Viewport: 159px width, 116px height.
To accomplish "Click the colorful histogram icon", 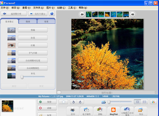I will (x=153, y=102).
